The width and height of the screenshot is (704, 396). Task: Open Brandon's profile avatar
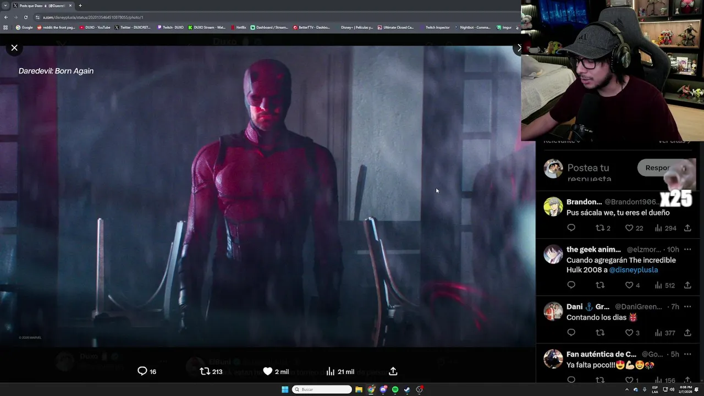tap(553, 207)
